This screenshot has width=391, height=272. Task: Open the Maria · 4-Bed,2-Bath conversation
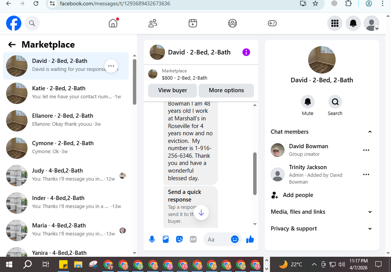66,230
